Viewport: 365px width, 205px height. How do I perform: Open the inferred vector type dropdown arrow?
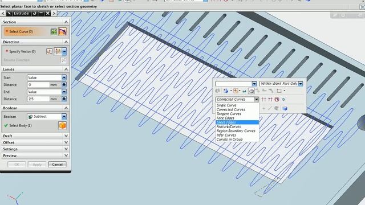click(x=64, y=51)
